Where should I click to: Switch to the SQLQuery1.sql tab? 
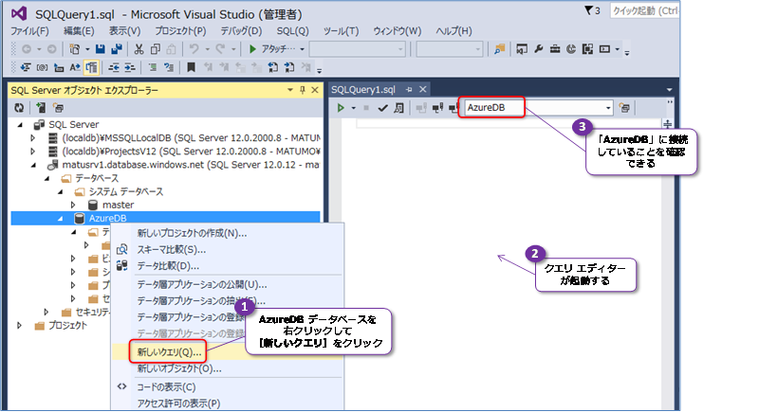[363, 89]
